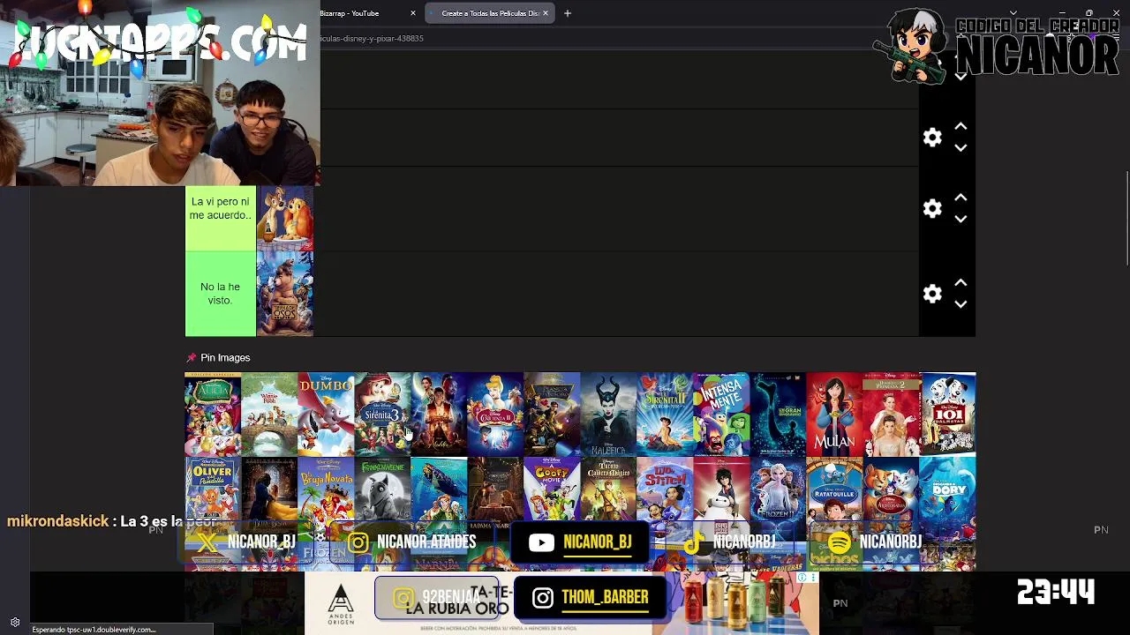
Task: Move 'La vi pero ni me acuerdo' tier up
Action: pos(960,198)
